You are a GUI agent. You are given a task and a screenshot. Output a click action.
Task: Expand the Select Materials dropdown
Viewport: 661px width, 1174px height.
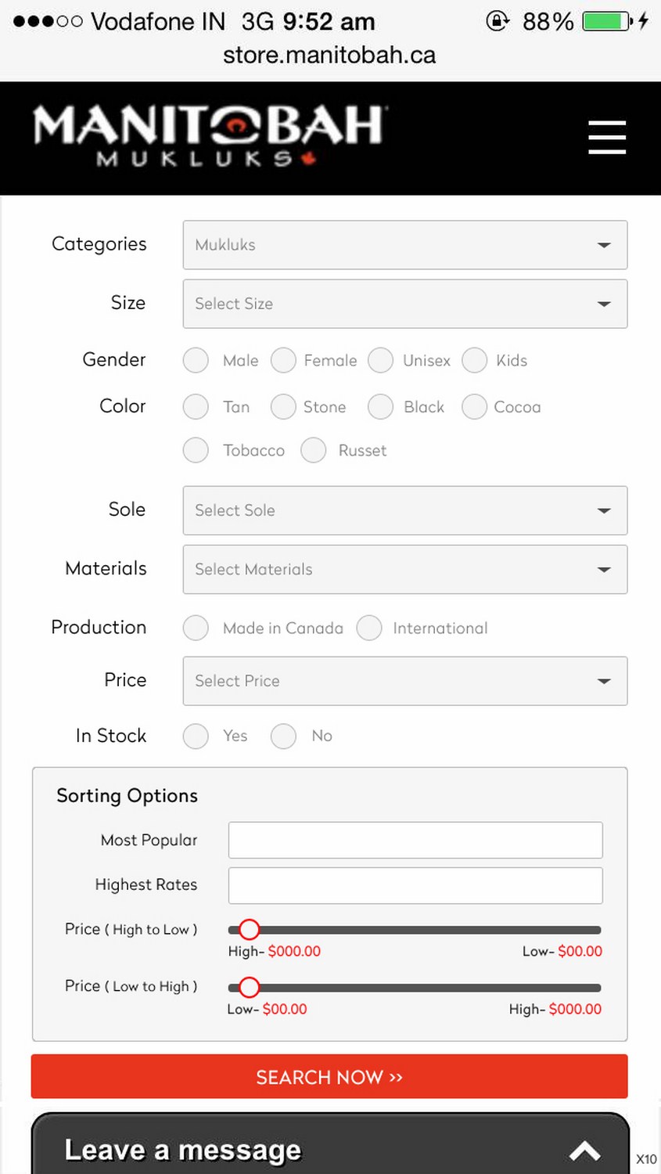pyautogui.click(x=404, y=569)
